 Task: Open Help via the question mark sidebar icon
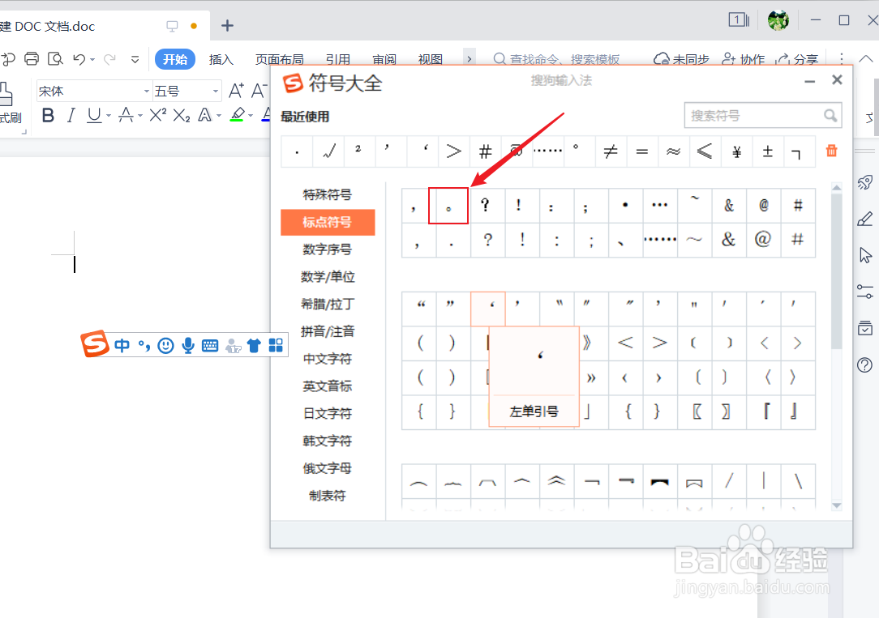click(864, 364)
